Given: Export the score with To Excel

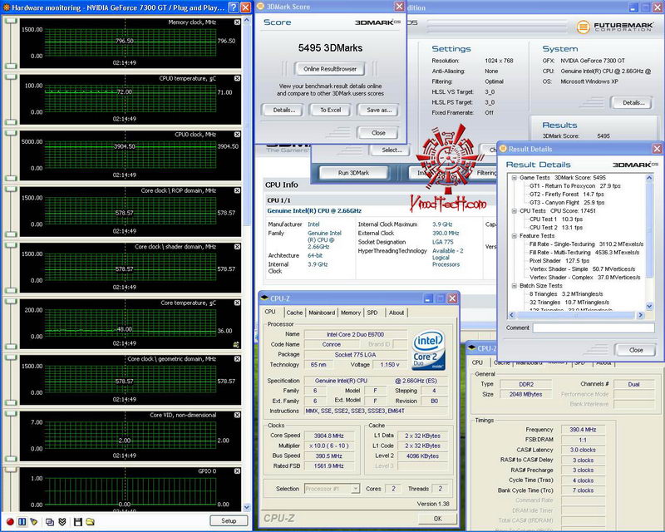Looking at the screenshot, I should tap(330, 111).
